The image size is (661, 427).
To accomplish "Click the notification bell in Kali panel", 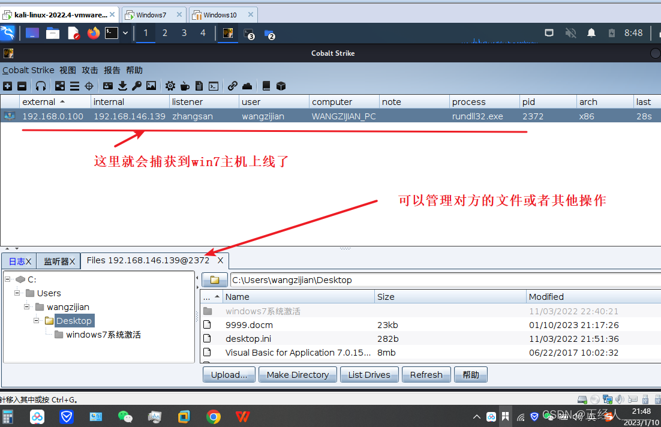I will [591, 33].
